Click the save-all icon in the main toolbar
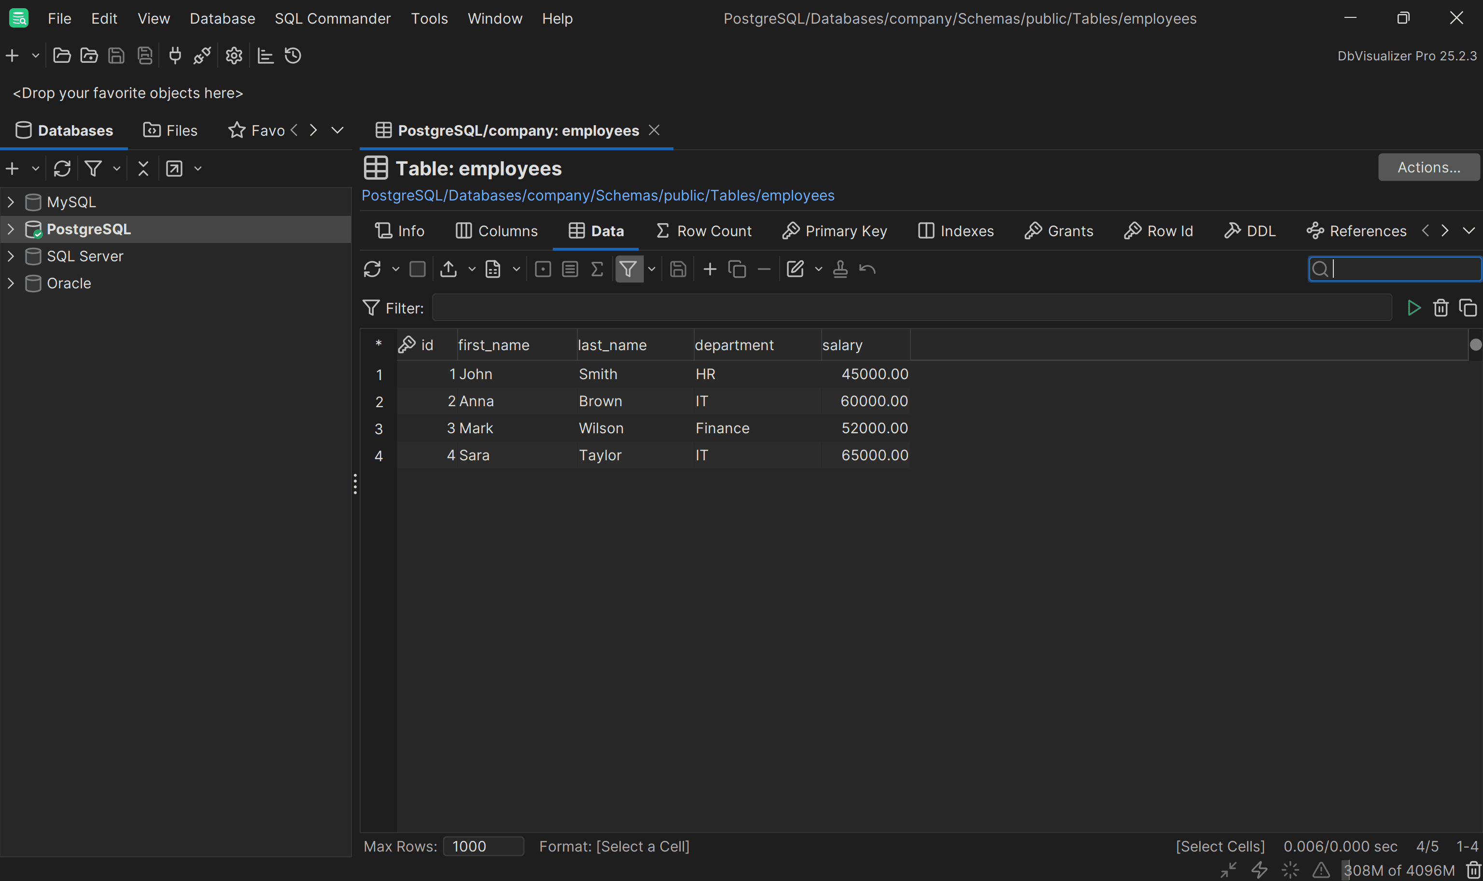Image resolution: width=1483 pixels, height=881 pixels. tap(145, 56)
